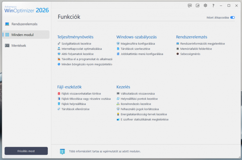Screen dimensions: 242x160
Task: Click the Teljesítménynövelés category heading
Action: click(75, 37)
